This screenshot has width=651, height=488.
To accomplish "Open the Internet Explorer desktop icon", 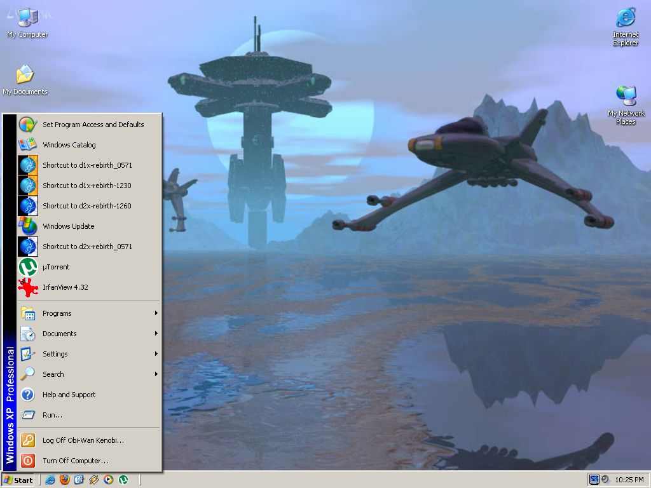I will pyautogui.click(x=626, y=25).
